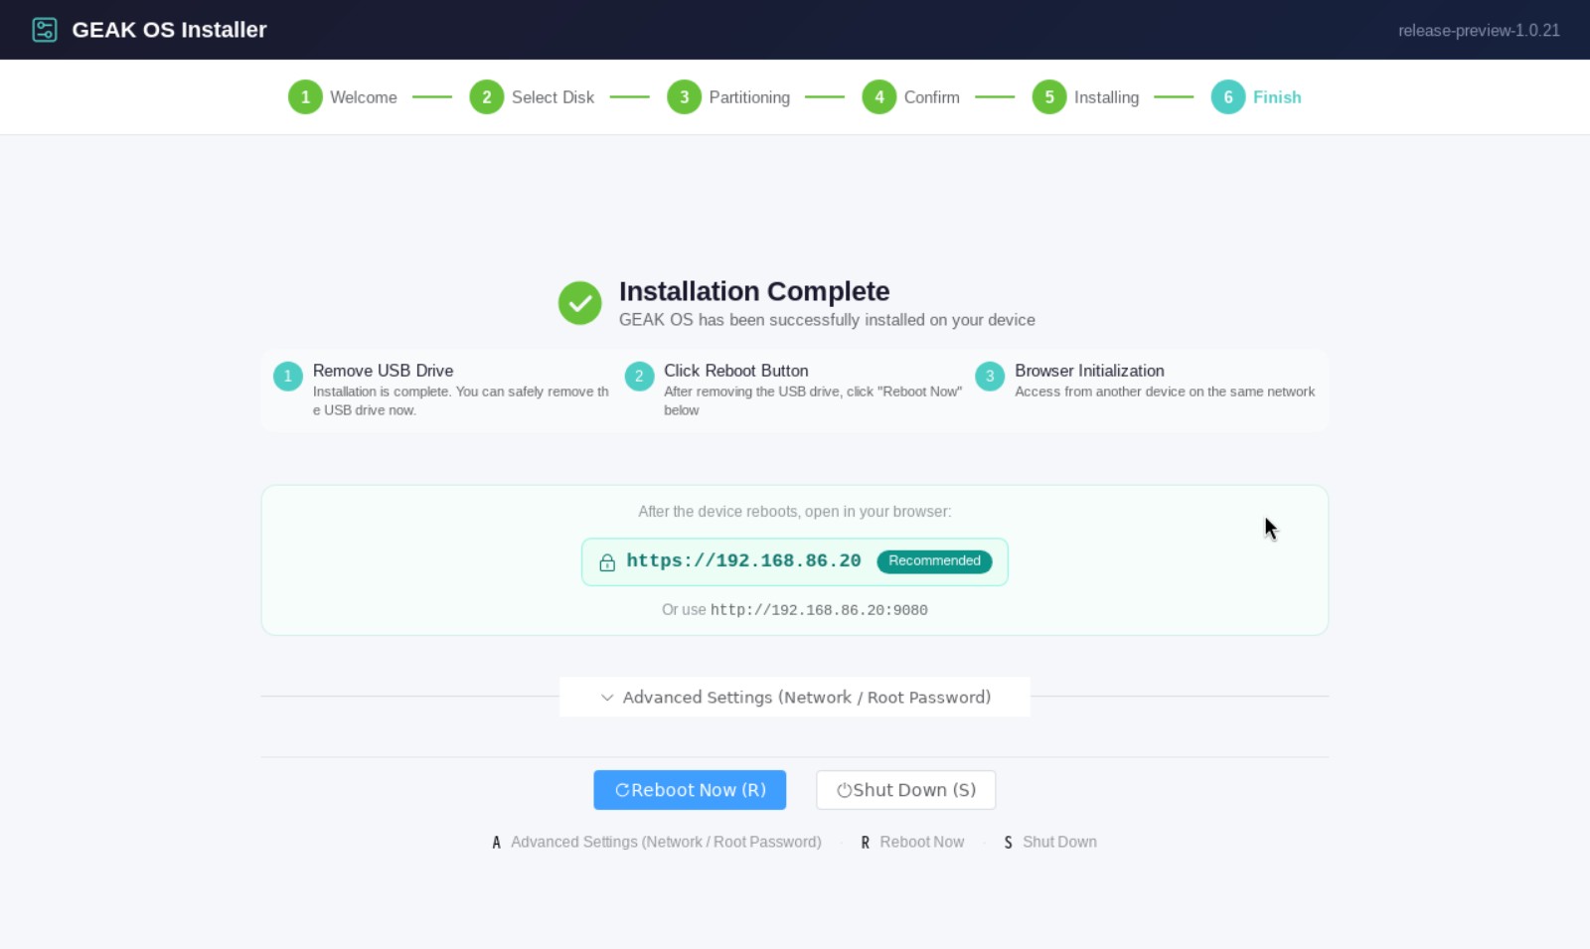Click the Reboot Now (R) button
Screen dimensions: 1590x949
690,790
